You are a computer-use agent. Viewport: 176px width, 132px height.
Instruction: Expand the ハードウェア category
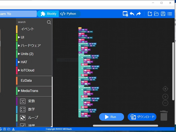34,46
